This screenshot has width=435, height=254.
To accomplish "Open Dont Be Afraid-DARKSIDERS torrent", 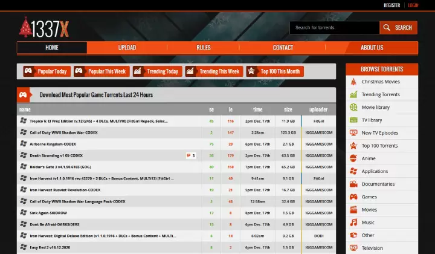I will 54,224.
